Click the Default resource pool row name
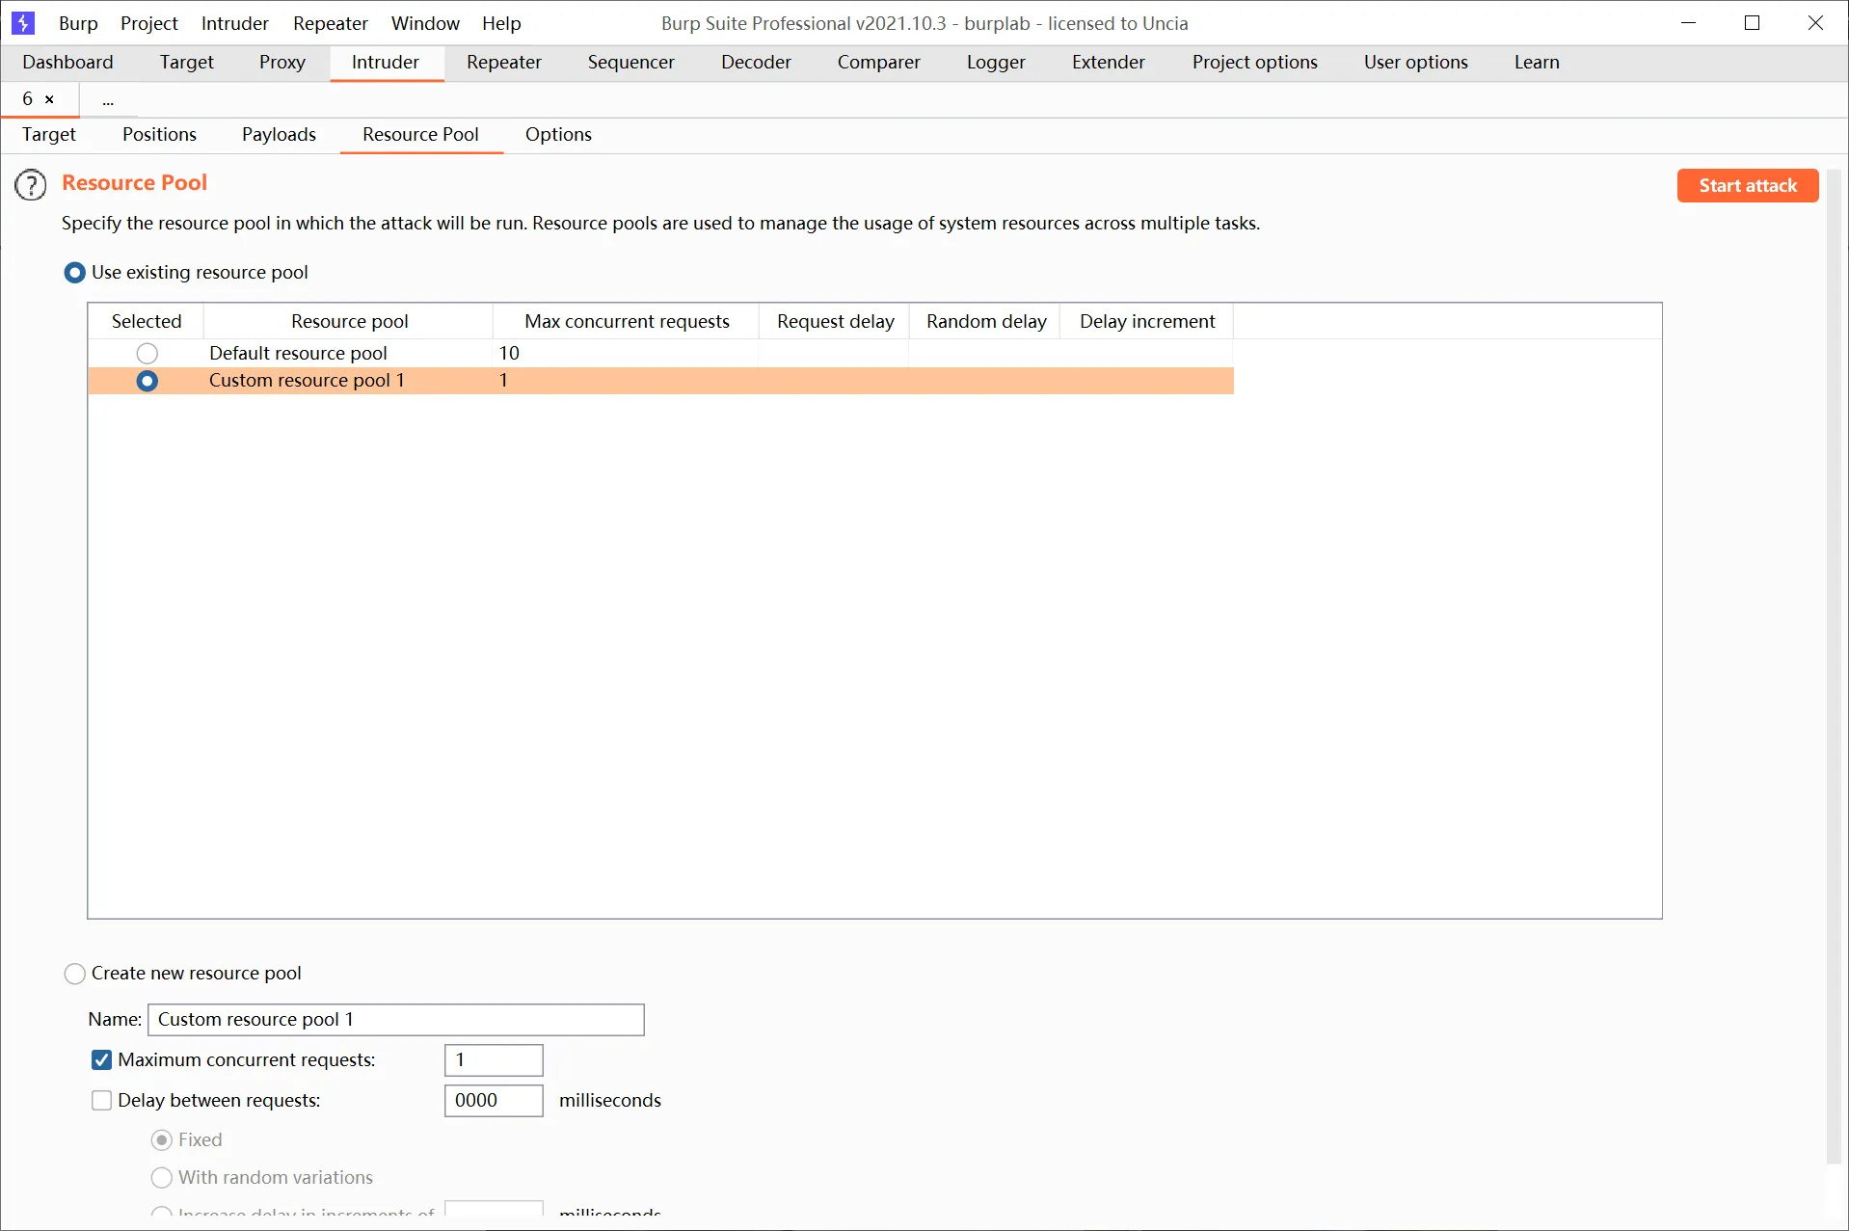The width and height of the screenshot is (1849, 1231). point(298,354)
